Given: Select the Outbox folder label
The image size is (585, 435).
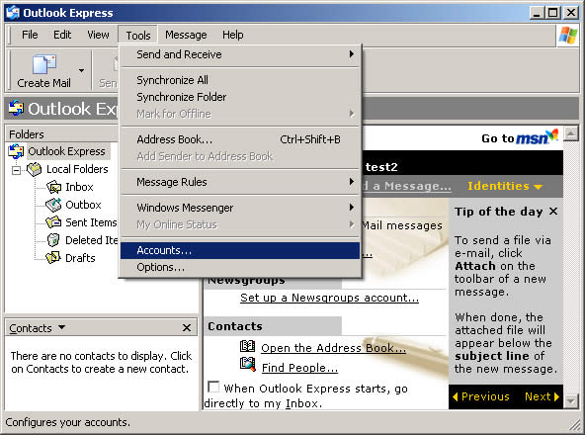Looking at the screenshot, I should tap(83, 205).
